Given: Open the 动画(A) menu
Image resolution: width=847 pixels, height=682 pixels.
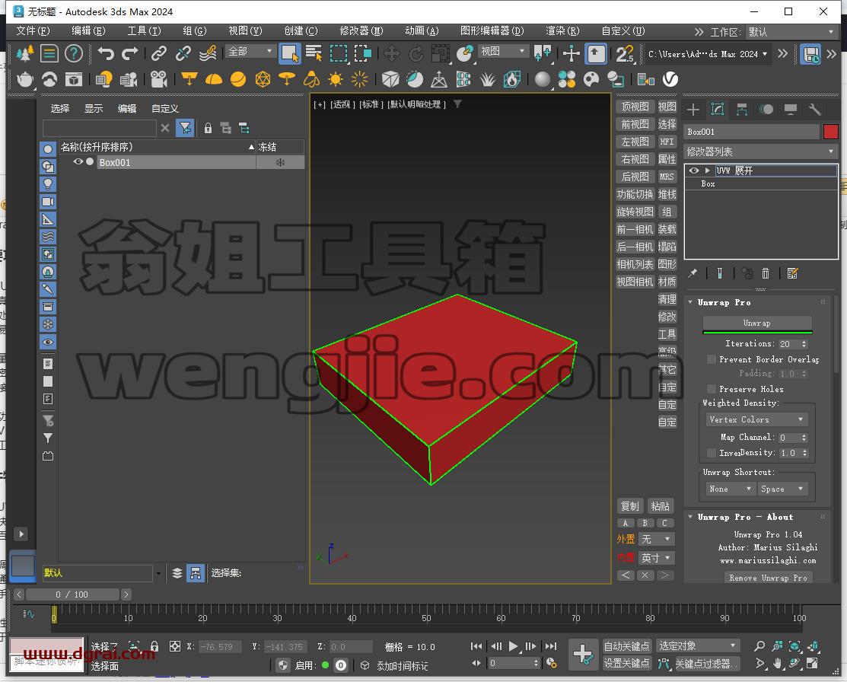Looking at the screenshot, I should (x=422, y=30).
